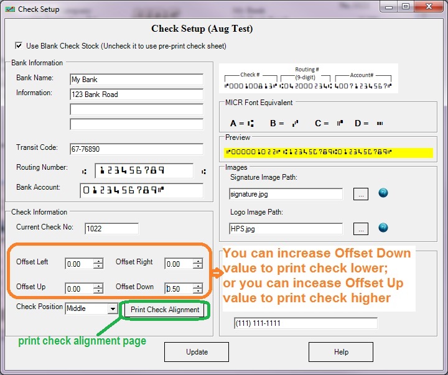Click help icon next to logo image path
Viewport: 448px width, 375px height.
click(x=383, y=228)
